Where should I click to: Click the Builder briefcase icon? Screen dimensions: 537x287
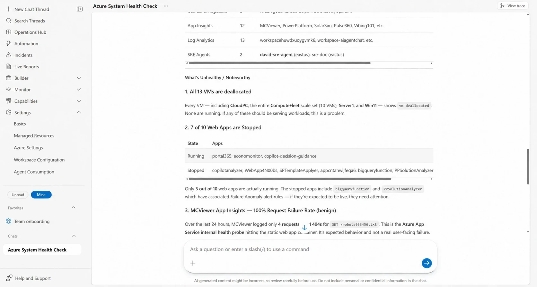9,78
